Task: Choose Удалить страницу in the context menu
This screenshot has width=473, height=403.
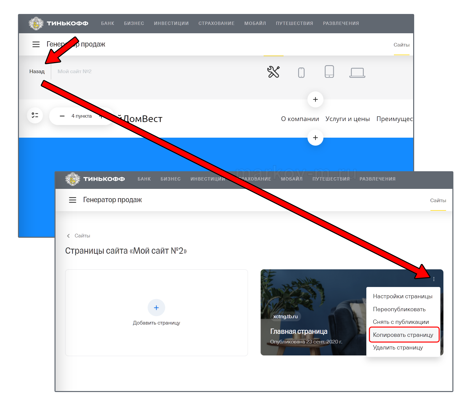Action: coord(398,347)
